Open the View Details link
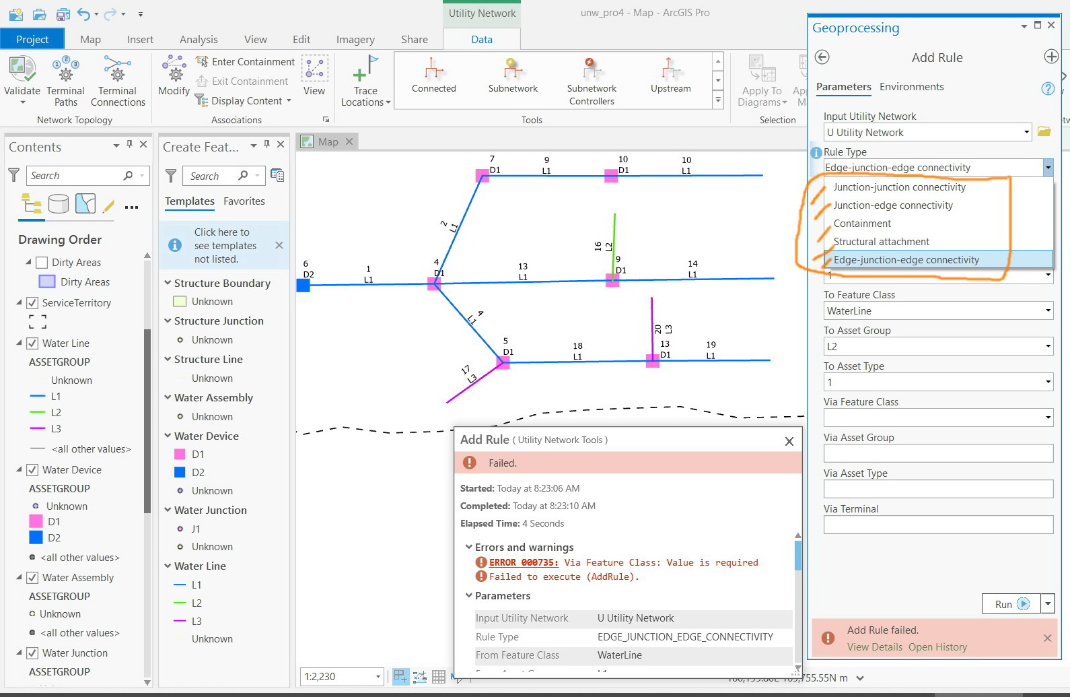 coord(874,647)
